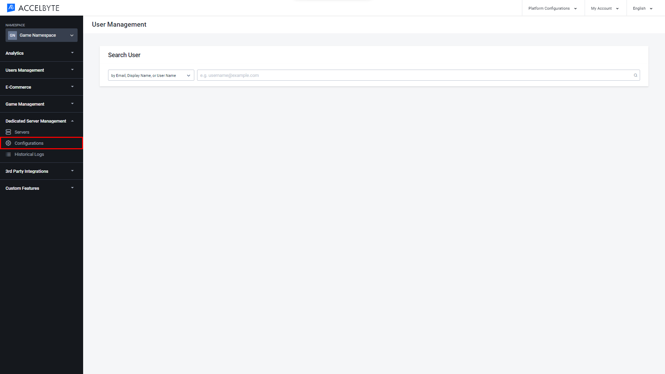Click the search filter dropdown by Email
The image size is (665, 374).
(151, 75)
